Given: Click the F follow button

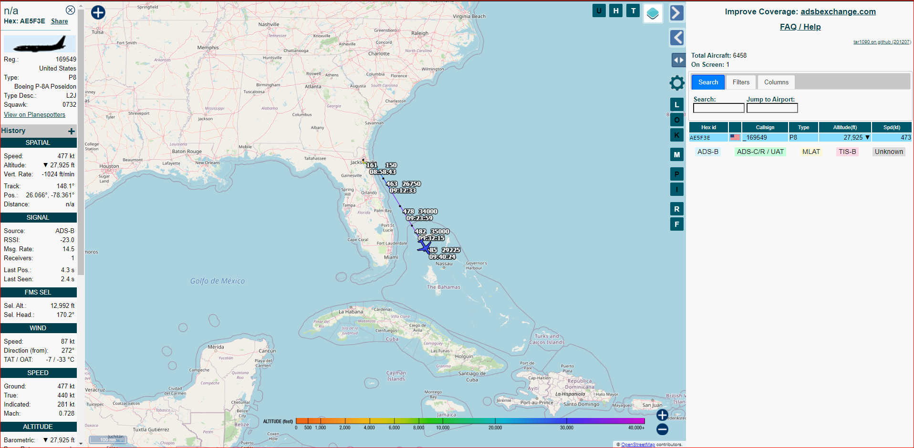Looking at the screenshot, I should [677, 224].
